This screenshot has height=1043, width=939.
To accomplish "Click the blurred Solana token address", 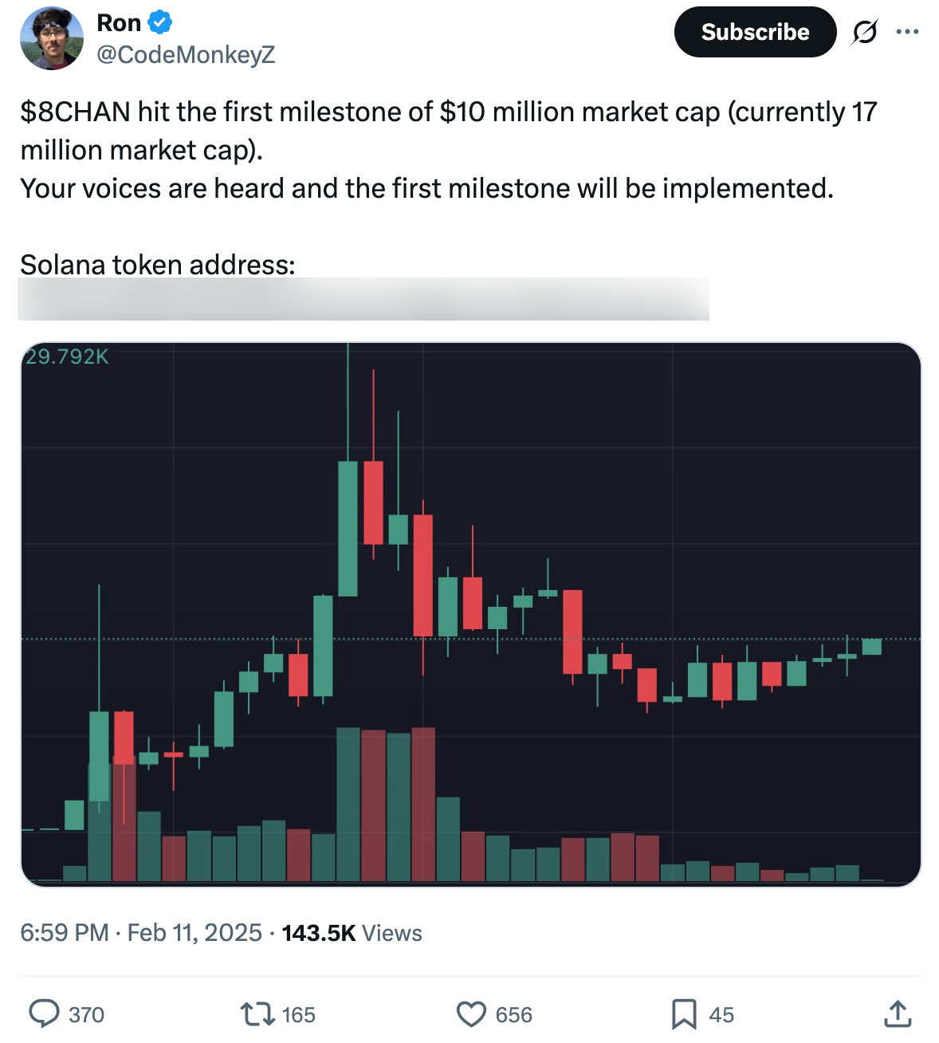I will (x=363, y=300).
